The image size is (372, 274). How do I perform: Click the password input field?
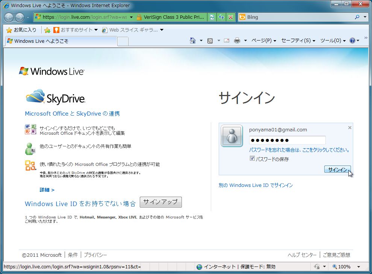pos(287,140)
